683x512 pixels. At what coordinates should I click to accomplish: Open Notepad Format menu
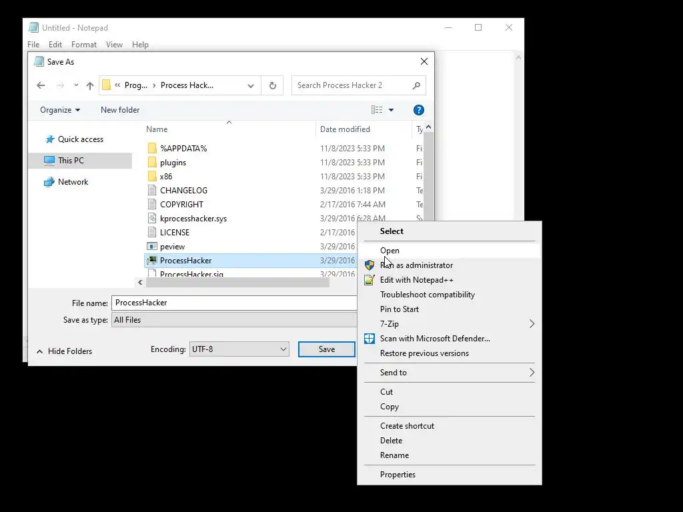(83, 45)
